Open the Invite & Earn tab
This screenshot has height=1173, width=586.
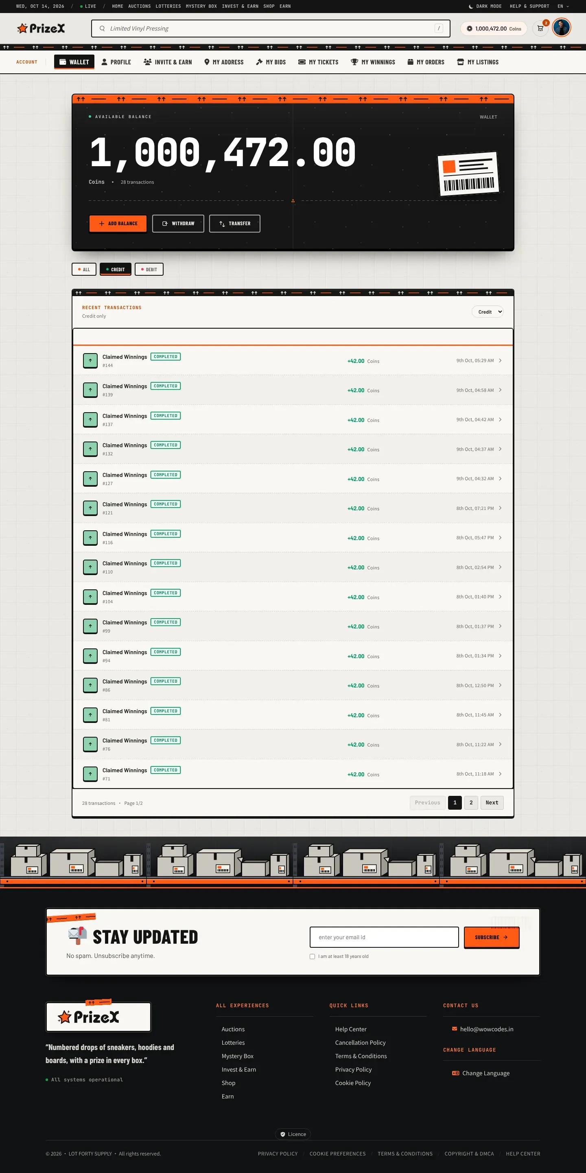point(167,62)
